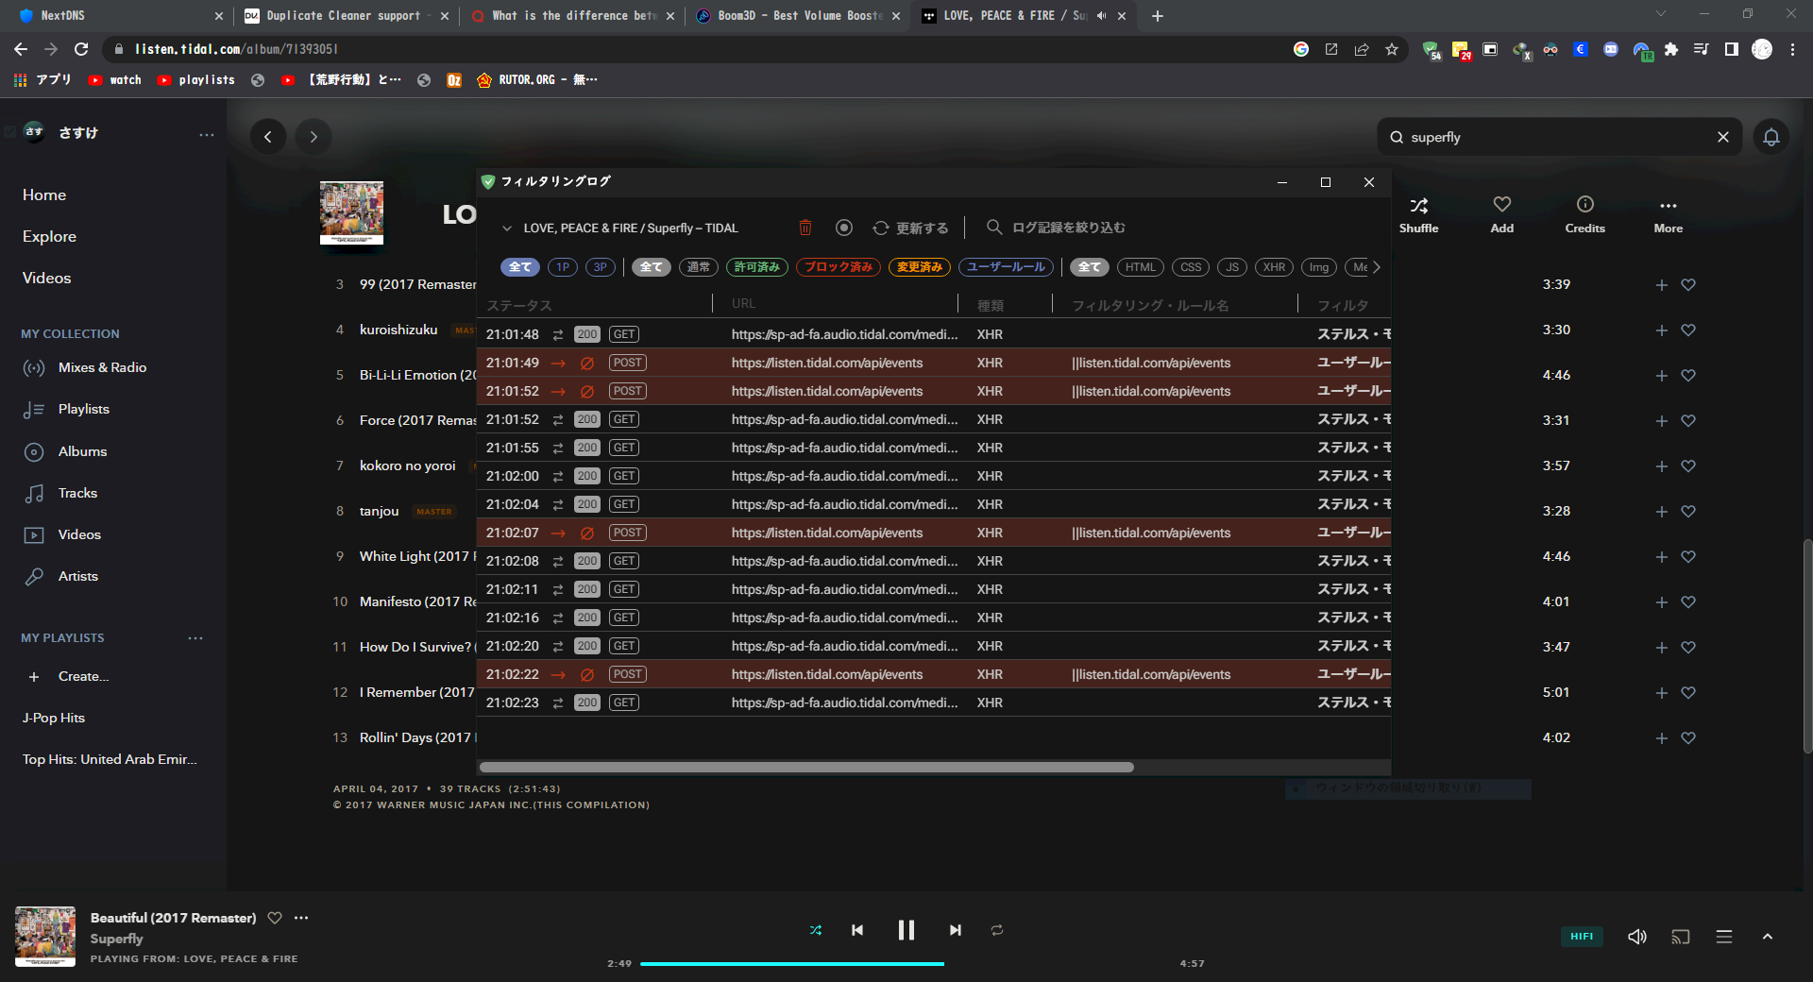The image size is (1813, 982).
Task: Open the J-Pop Hits playlist
Action: click(x=54, y=718)
